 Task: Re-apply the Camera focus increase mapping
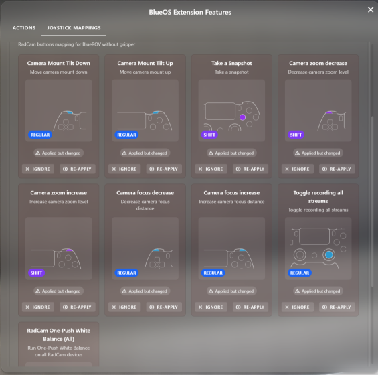(250, 307)
